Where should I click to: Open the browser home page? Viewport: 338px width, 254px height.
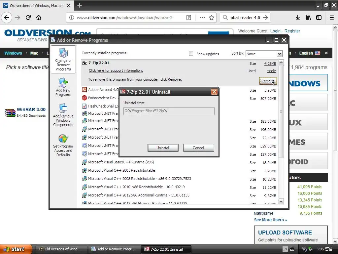[39, 18]
